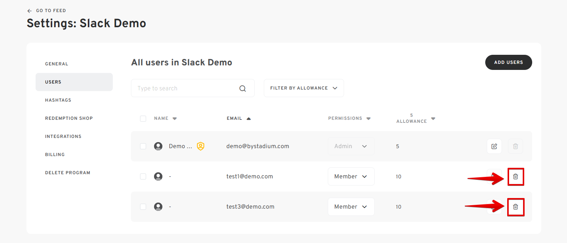
Task: Select the Users settings section
Action: [x=74, y=82]
